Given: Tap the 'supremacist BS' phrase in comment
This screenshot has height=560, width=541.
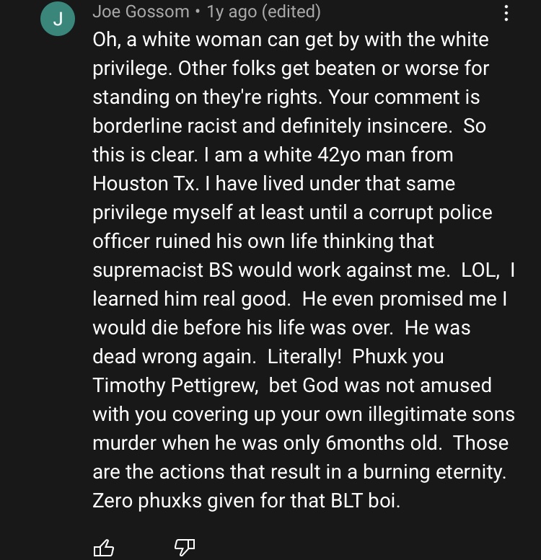Looking at the screenshot, I should pos(163,270).
